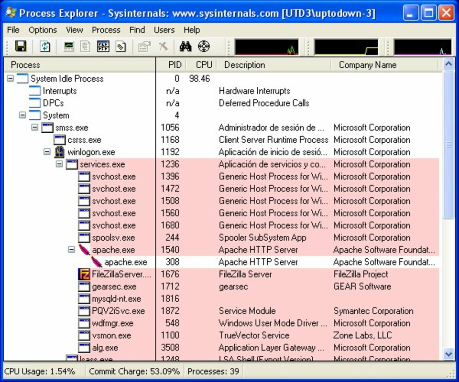Click "CPU Usage: 1.54%" in status bar
Image resolution: width=459 pixels, height=382 pixels.
tap(40, 371)
